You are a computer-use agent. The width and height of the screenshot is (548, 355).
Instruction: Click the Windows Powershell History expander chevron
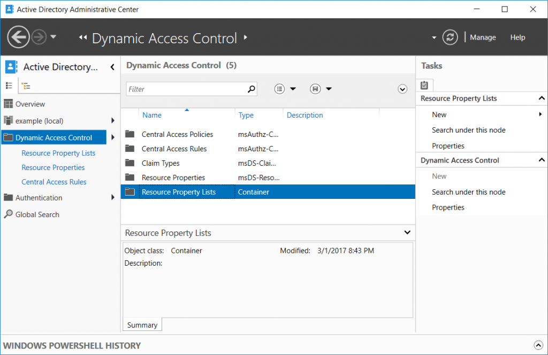point(539,345)
